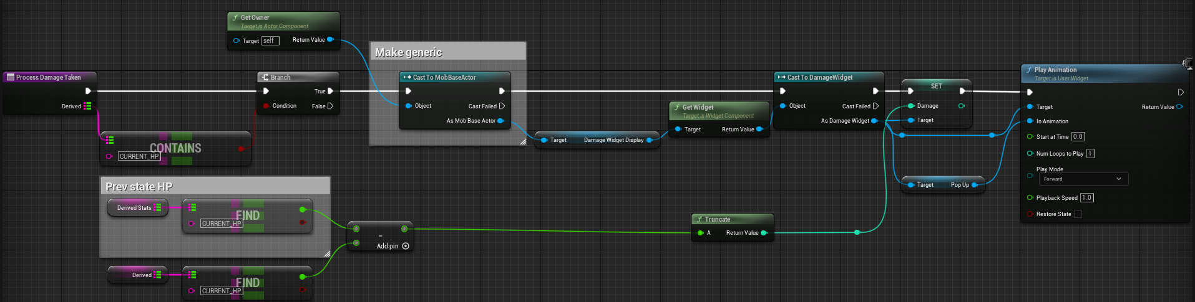The image size is (1195, 302).
Task: Click the CONTAINS boolean output pin
Action: tap(241, 149)
